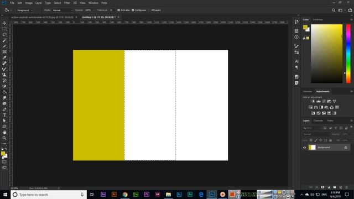Select the Lasso tool

[4, 34]
